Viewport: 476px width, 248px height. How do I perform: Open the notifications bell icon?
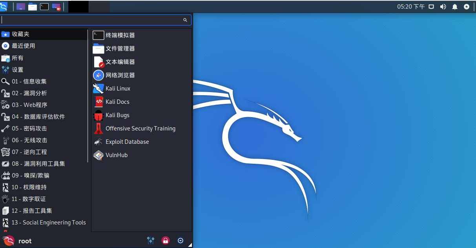pyautogui.click(x=455, y=7)
